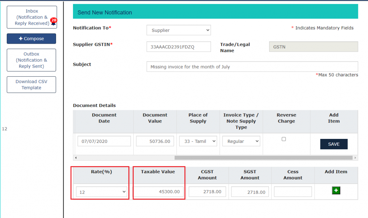Image resolution: width=368 pixels, height=218 pixels.
Task: Click the scrollbar right arrow
Action: tap(355, 158)
